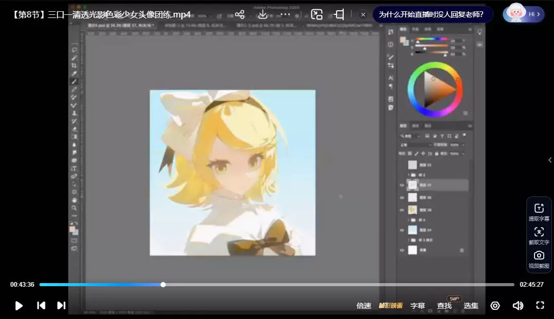Select the Lasso tool
This screenshot has height=319, width=554.
pyautogui.click(x=74, y=49)
